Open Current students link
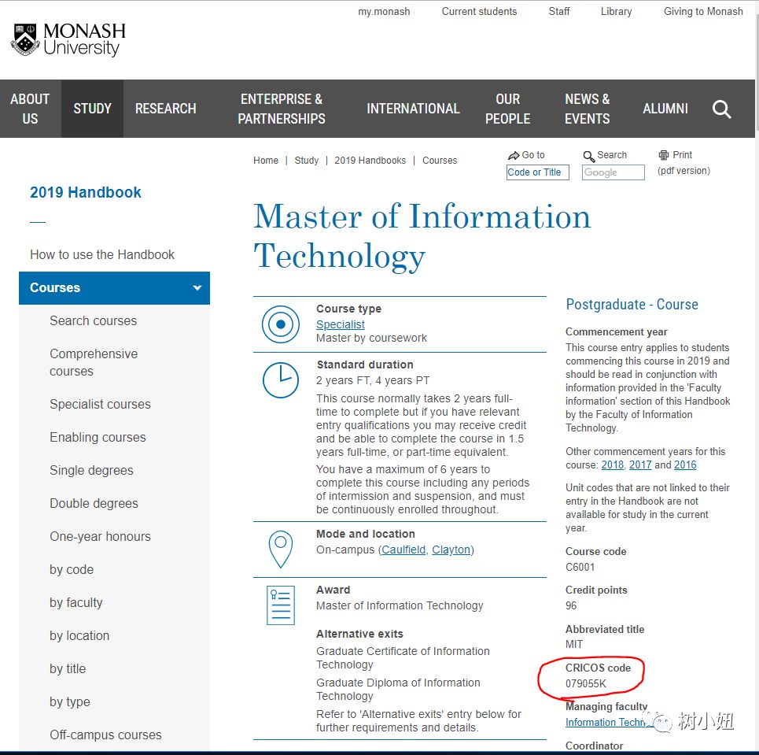 [x=479, y=11]
